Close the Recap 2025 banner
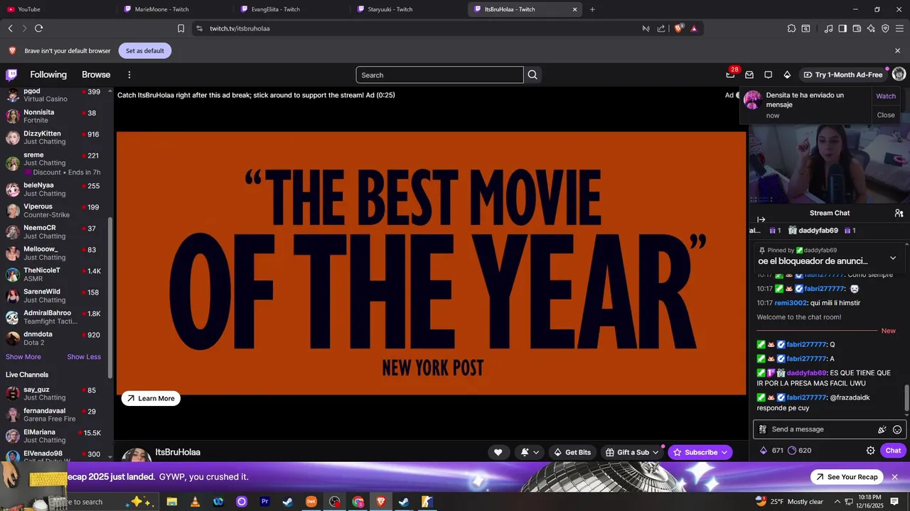Screen dimensions: 910x511 (895, 477)
